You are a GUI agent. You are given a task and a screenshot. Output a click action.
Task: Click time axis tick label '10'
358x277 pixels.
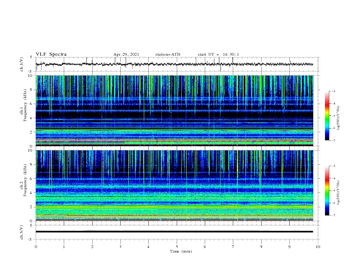click(x=318, y=247)
